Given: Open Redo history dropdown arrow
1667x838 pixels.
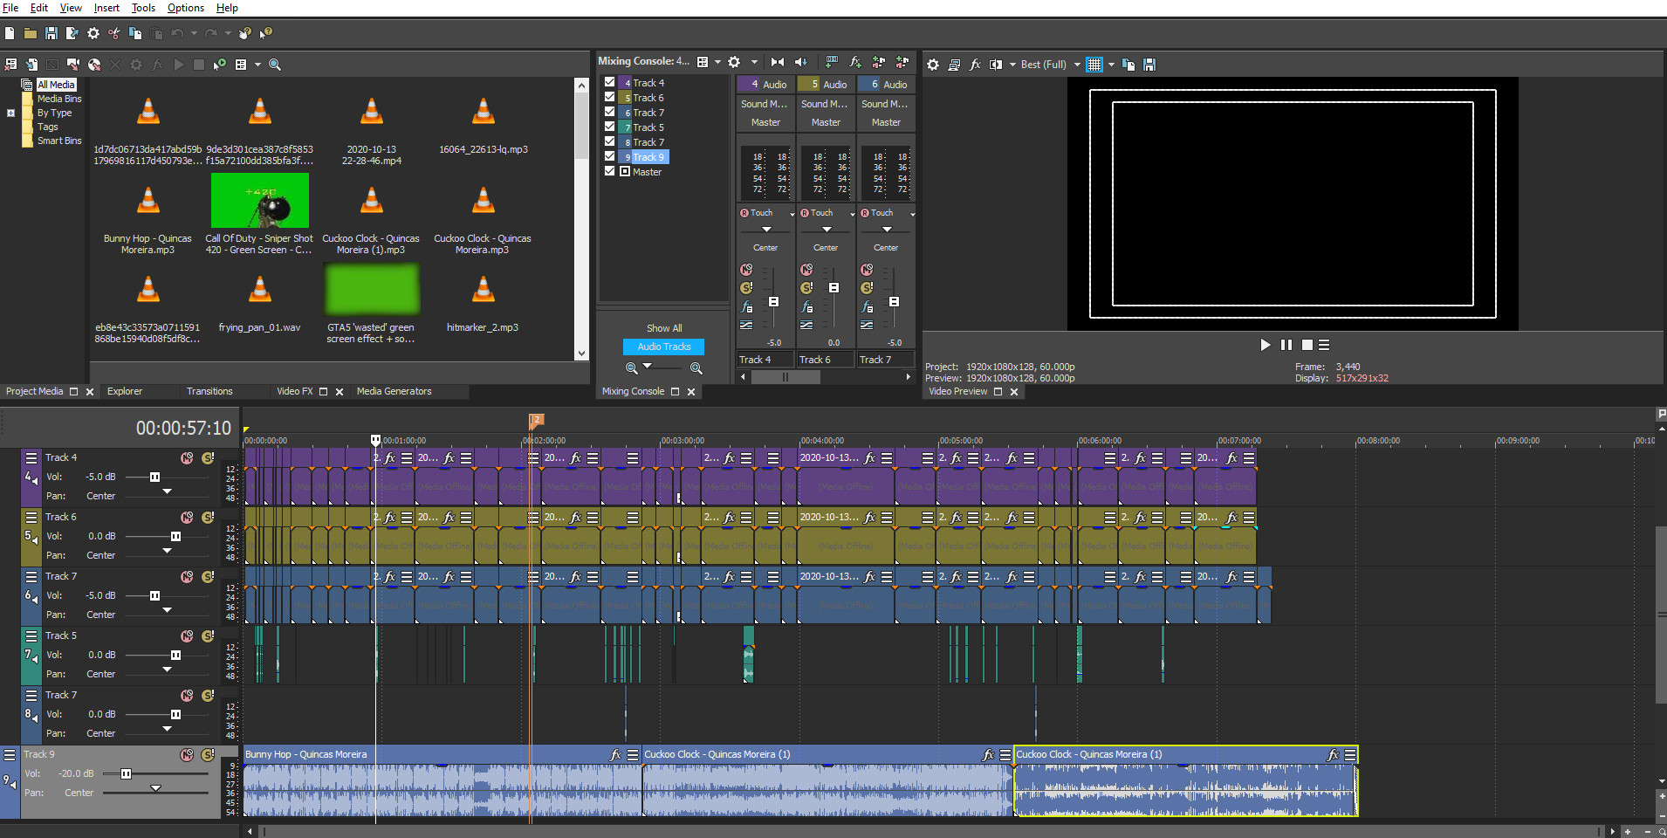Looking at the screenshot, I should (228, 33).
